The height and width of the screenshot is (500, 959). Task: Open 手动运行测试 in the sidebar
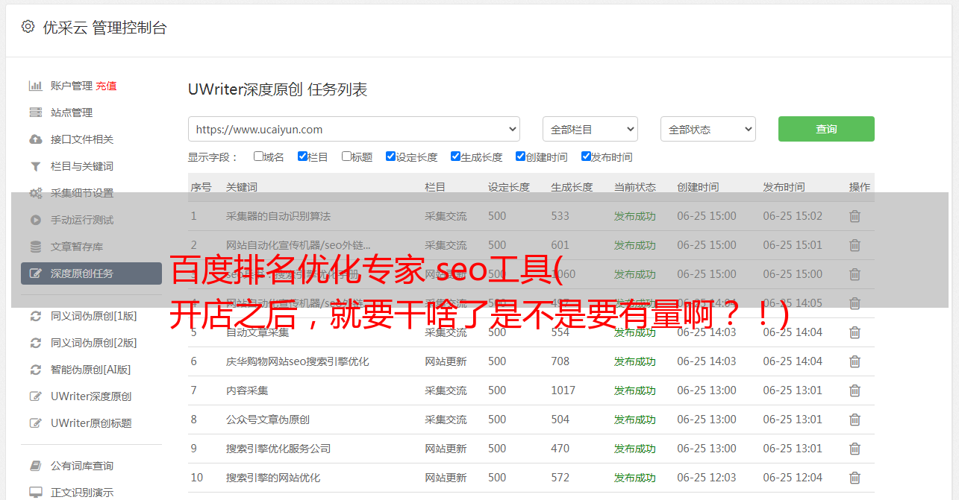coord(82,220)
